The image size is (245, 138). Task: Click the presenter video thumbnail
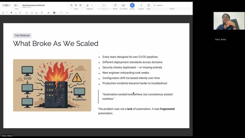pos(229,21)
